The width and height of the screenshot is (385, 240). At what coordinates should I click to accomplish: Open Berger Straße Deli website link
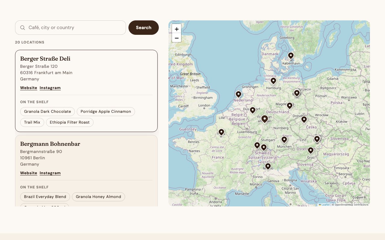tap(29, 88)
